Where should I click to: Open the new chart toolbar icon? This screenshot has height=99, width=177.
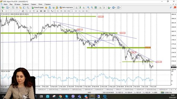[2, 7]
